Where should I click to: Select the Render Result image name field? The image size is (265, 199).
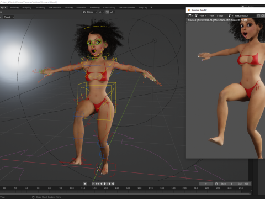tap(245, 15)
